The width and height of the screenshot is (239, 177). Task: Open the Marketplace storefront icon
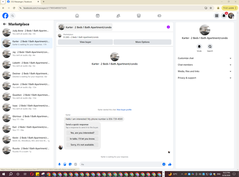pyautogui.click(x=139, y=16)
